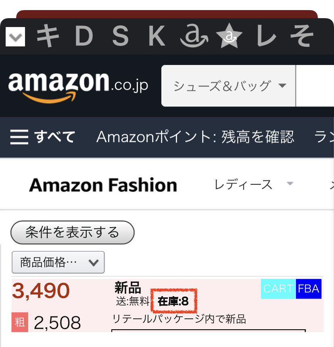Click the blue FBA badge
This screenshot has height=347, width=334.
point(309,289)
